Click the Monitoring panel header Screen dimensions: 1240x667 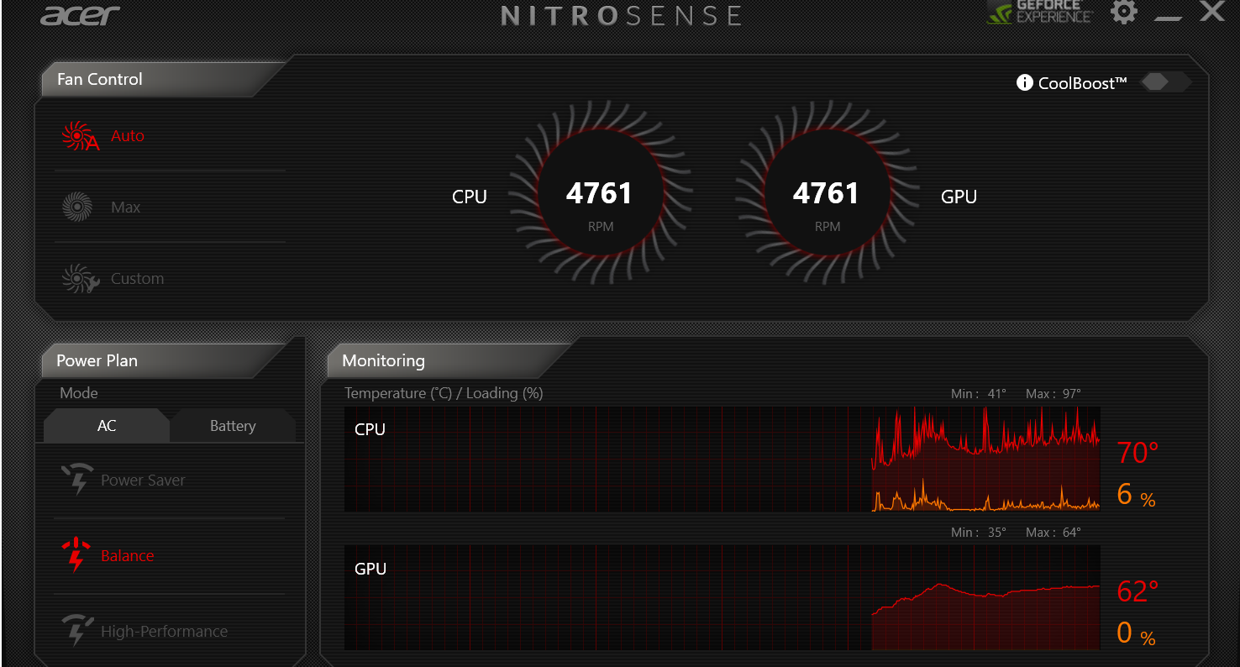coord(445,360)
